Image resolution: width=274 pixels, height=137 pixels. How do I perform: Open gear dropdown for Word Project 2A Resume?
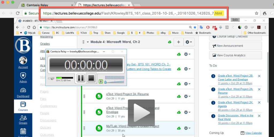point(187,96)
